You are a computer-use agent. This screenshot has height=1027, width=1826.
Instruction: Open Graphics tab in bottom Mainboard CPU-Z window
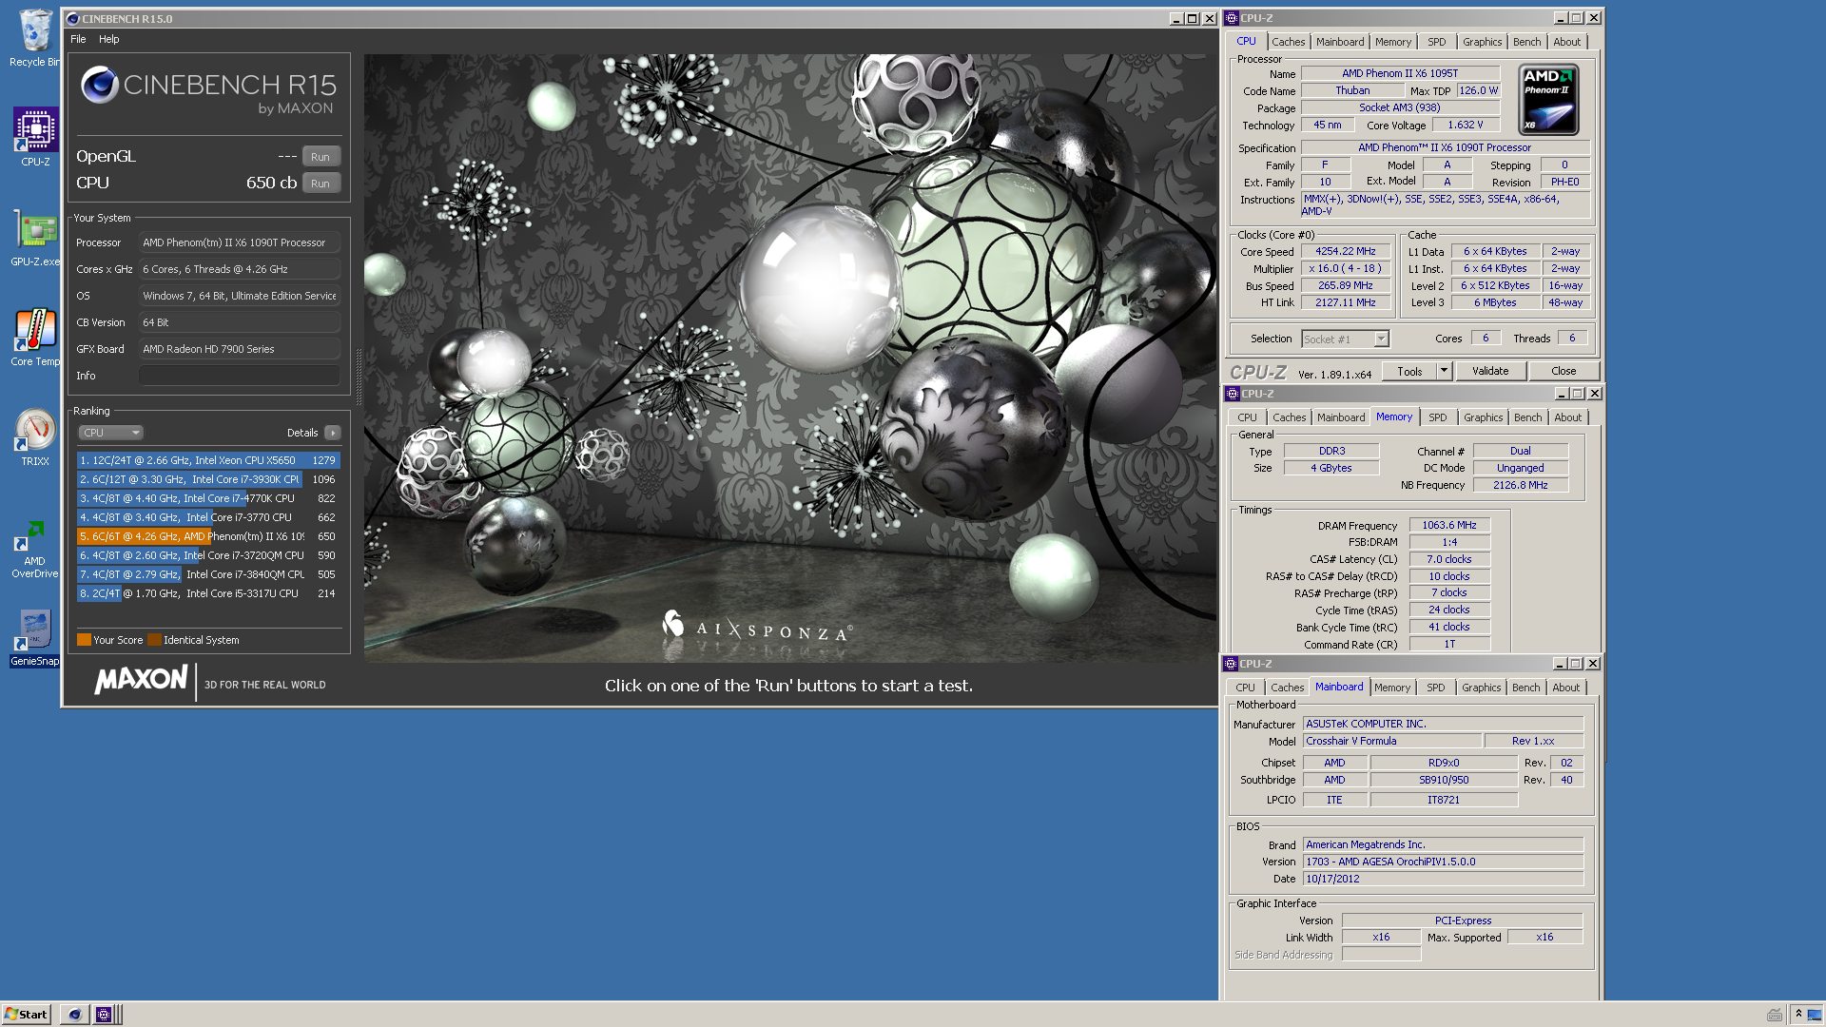click(1481, 688)
